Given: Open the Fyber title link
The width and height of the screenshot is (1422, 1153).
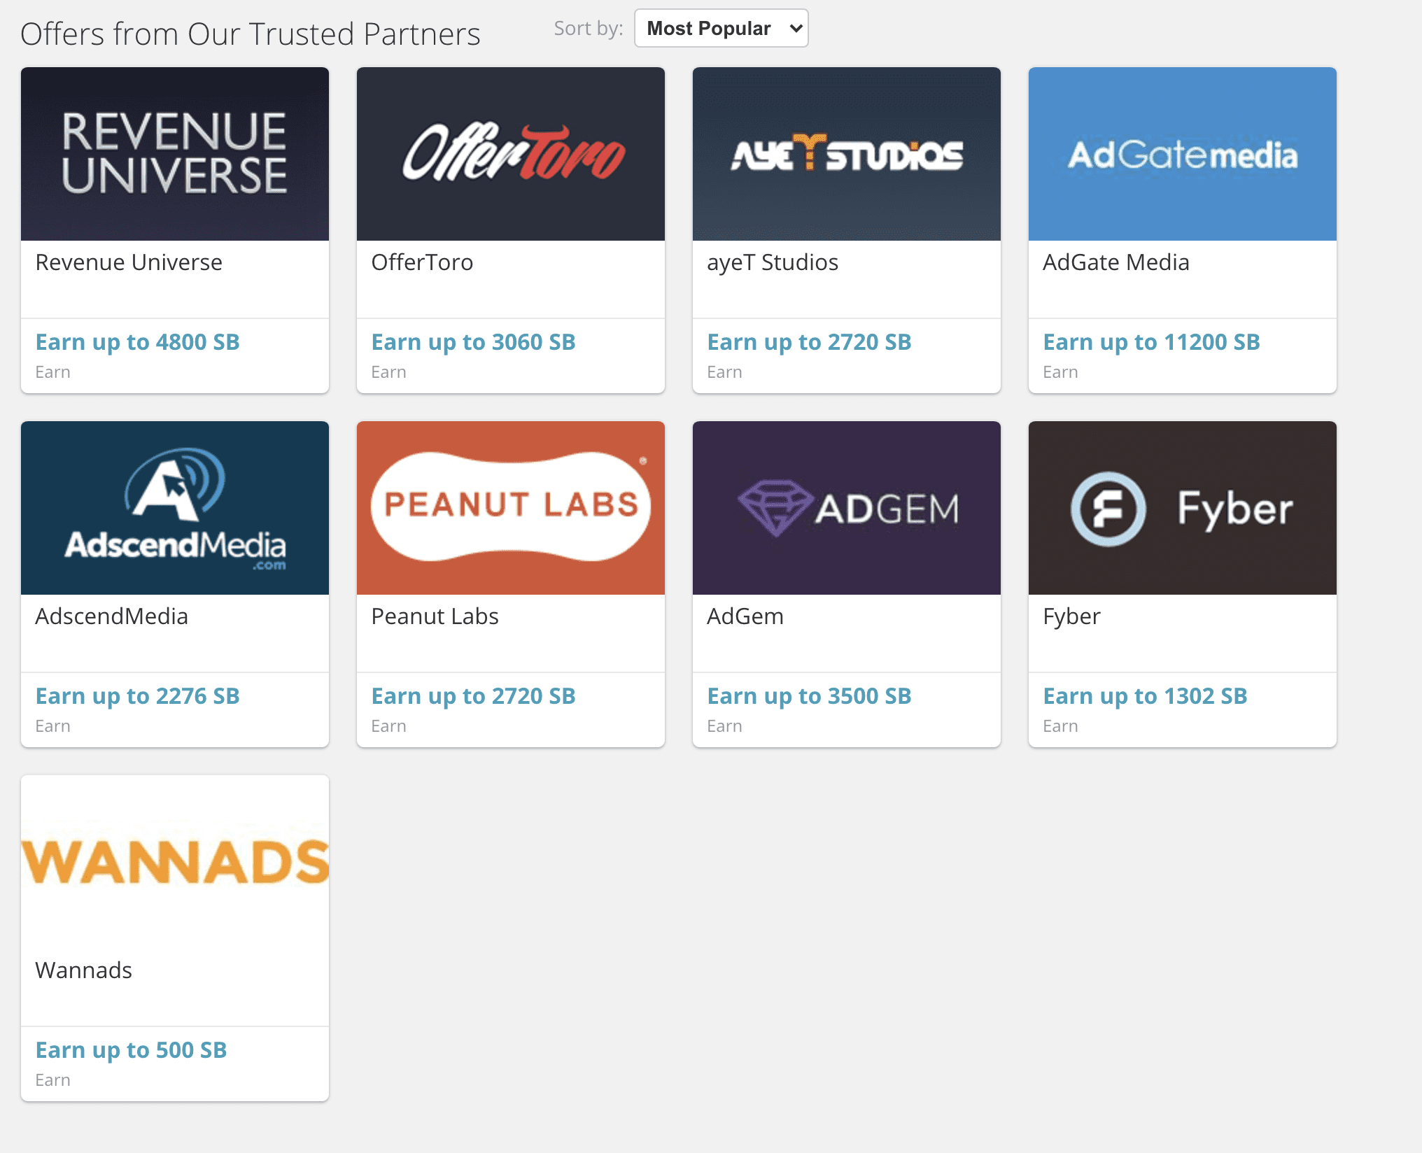Looking at the screenshot, I should (1071, 618).
